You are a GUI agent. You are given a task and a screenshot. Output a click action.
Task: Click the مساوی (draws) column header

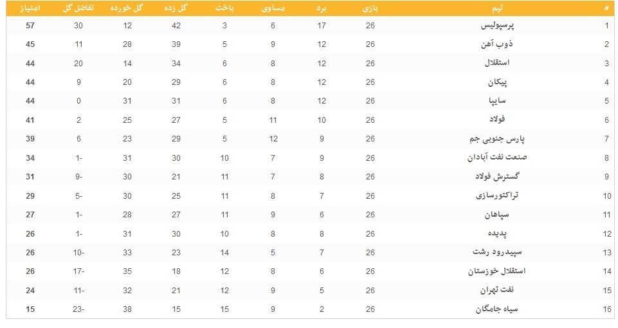[273, 8]
